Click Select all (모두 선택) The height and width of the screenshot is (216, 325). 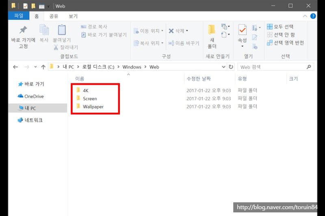click(280, 27)
